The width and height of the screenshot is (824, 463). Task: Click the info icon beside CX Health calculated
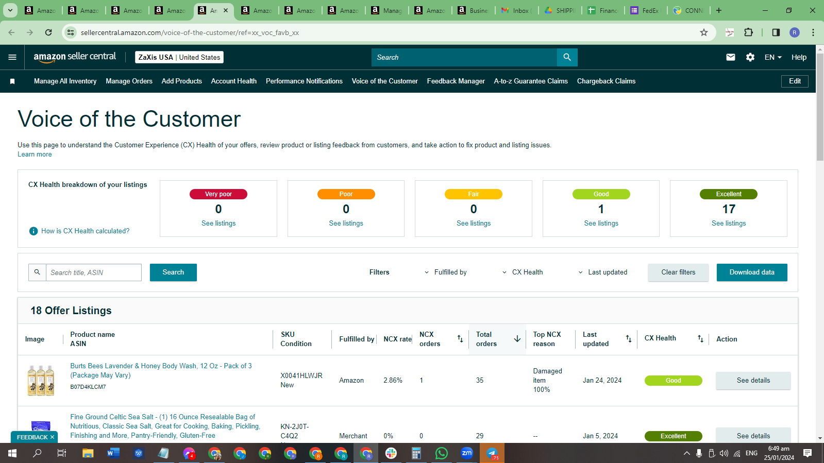pyautogui.click(x=33, y=231)
